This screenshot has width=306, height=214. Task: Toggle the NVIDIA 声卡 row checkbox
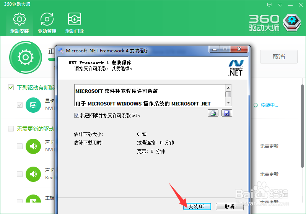tap(20, 146)
